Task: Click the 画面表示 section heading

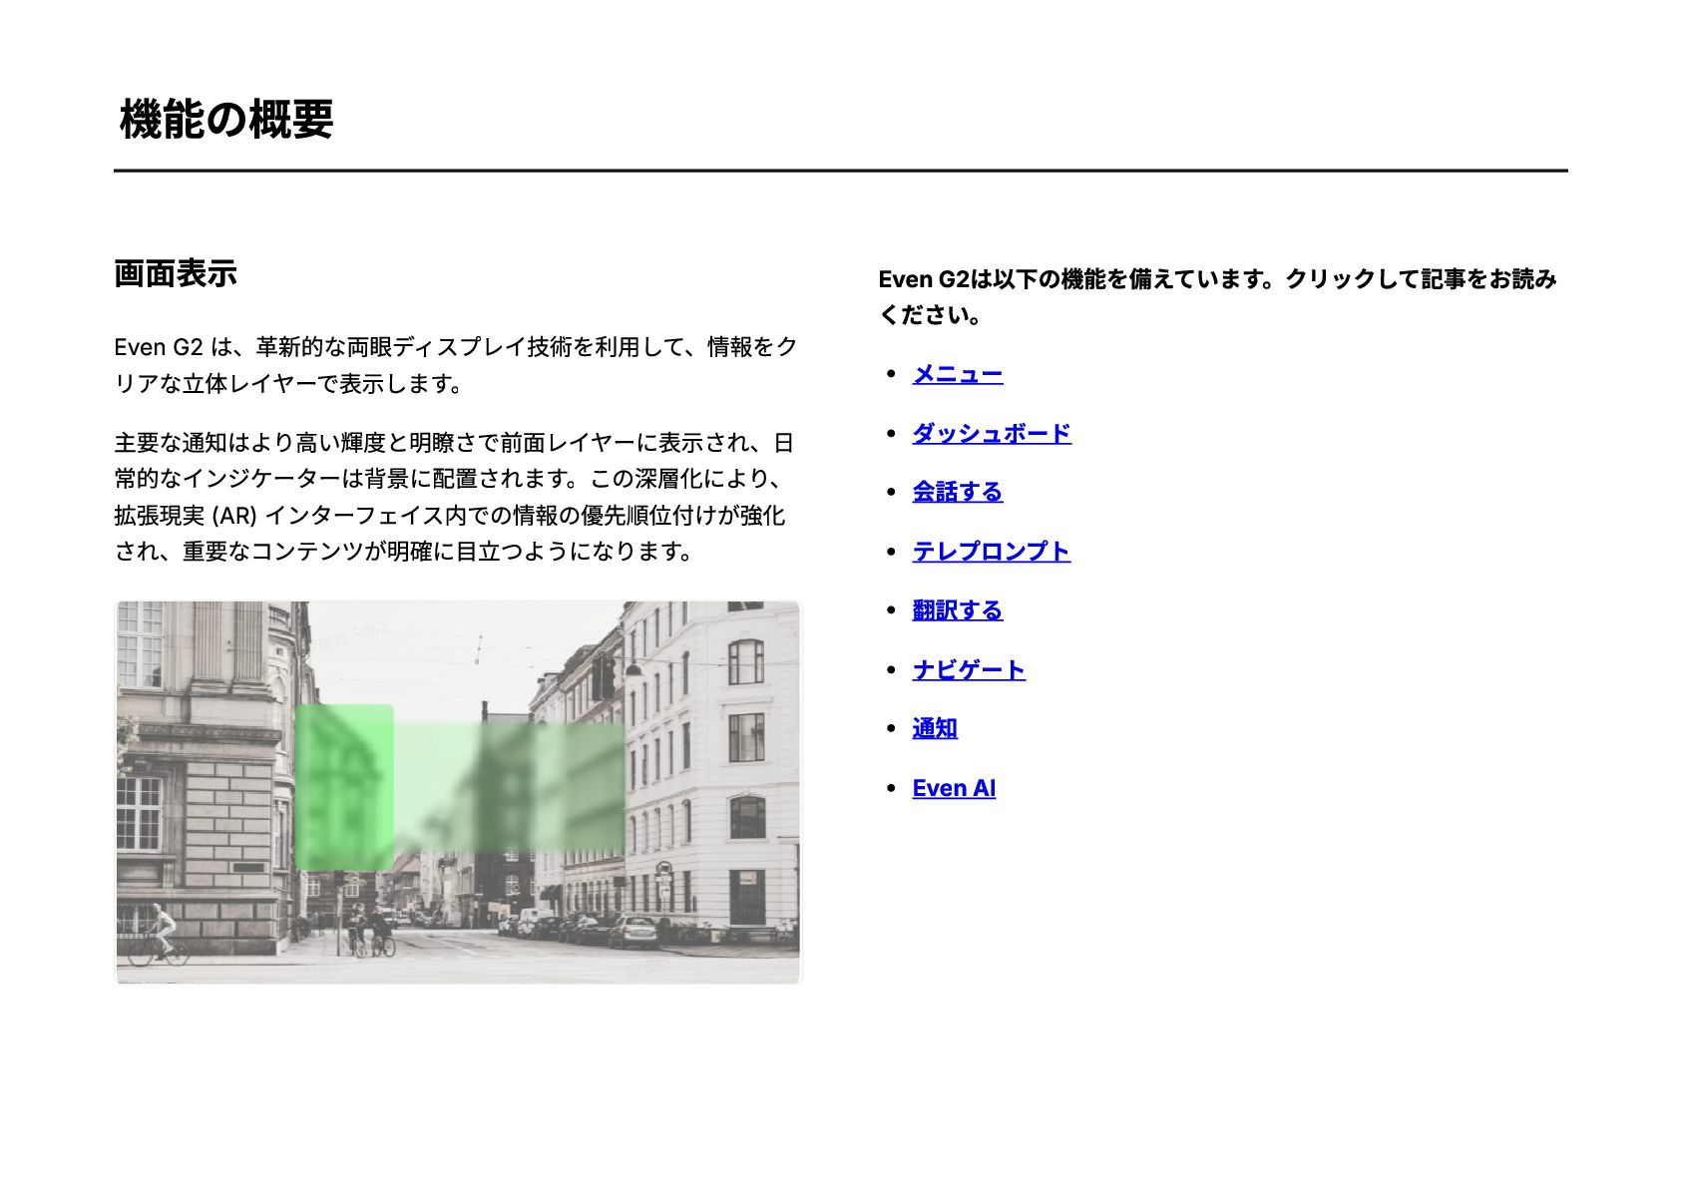Action: 176,273
